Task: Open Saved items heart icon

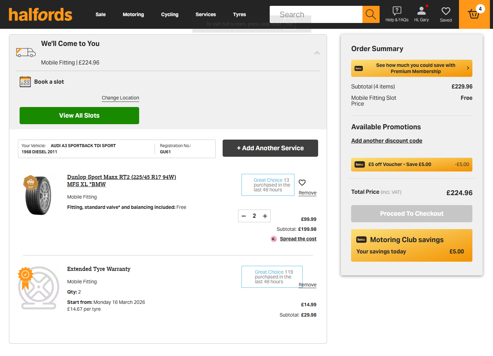Action: click(x=446, y=11)
